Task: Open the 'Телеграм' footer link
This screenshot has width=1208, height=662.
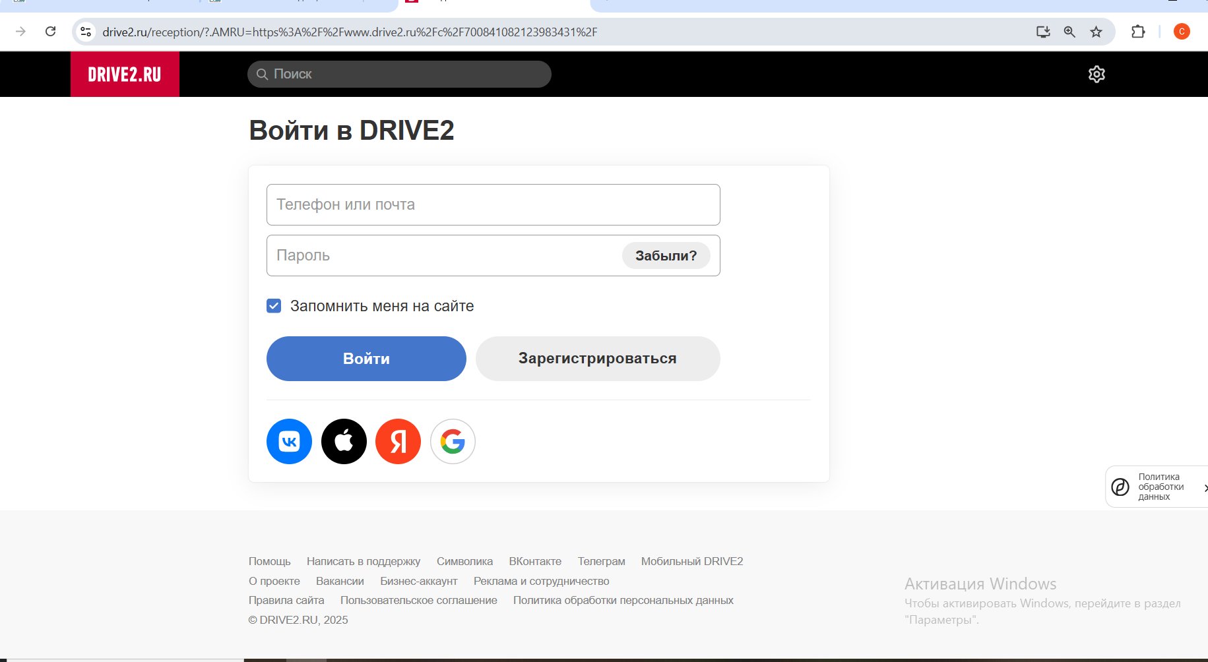Action: coord(602,561)
